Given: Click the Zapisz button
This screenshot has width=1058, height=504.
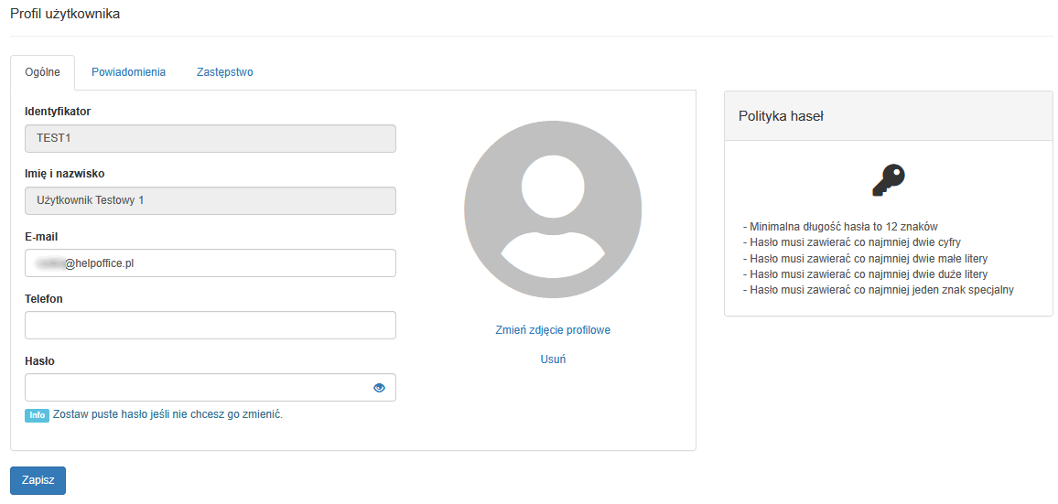Looking at the screenshot, I should click(x=38, y=480).
